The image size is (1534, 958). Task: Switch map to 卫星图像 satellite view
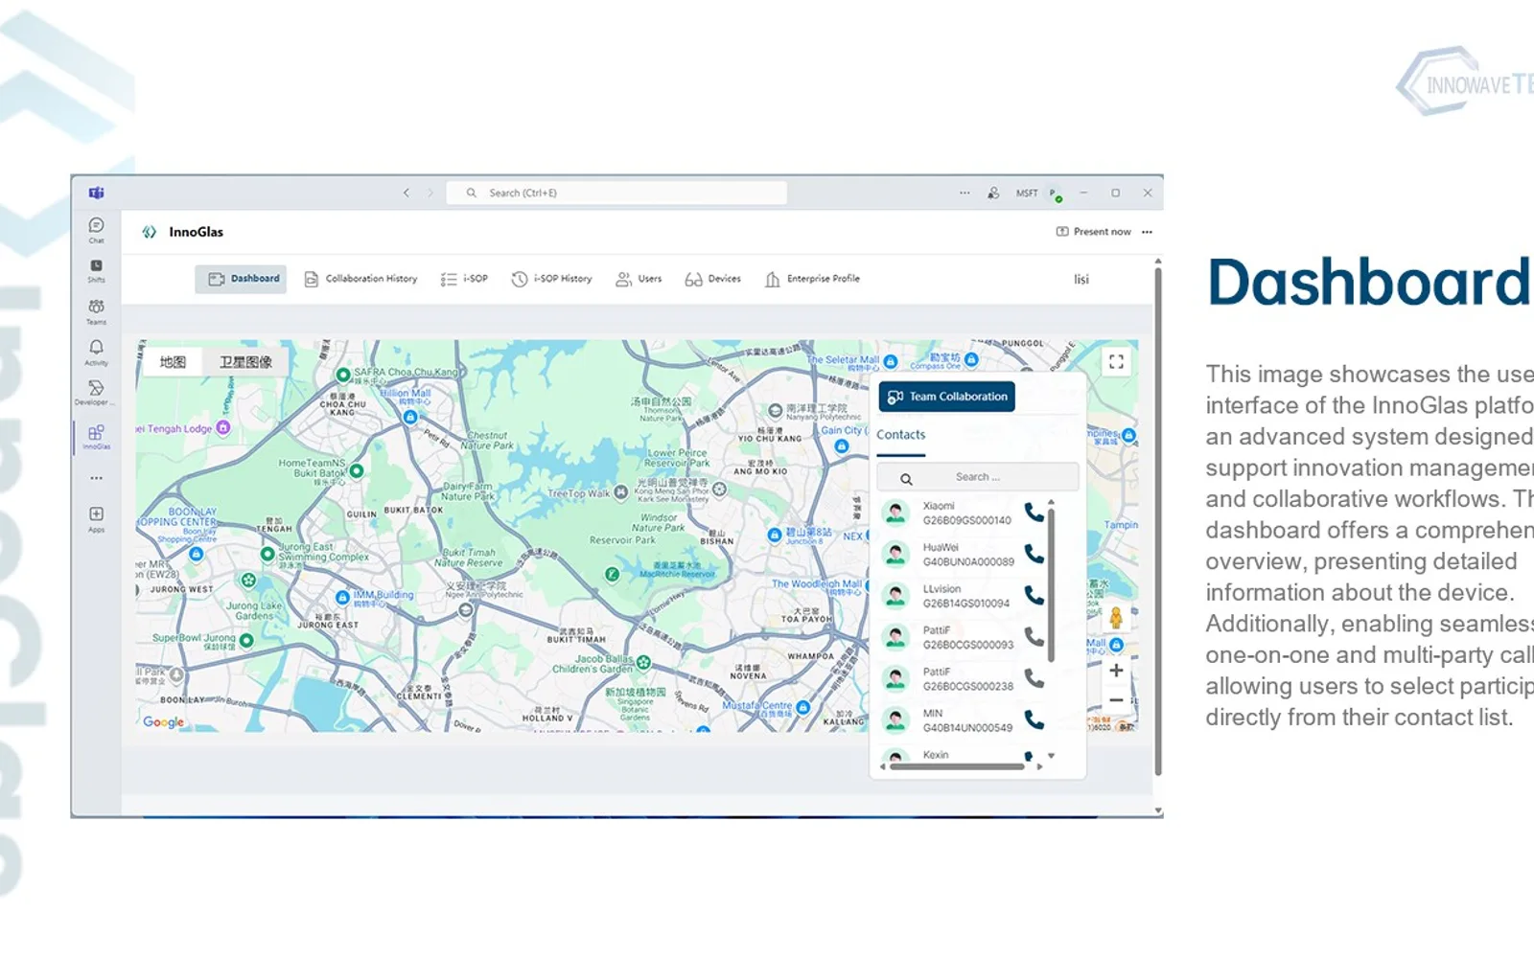245,362
